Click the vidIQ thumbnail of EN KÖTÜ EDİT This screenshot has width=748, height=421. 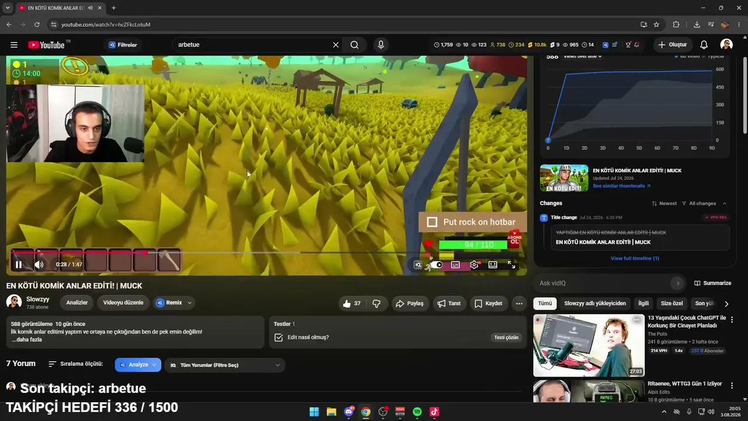pyautogui.click(x=564, y=178)
